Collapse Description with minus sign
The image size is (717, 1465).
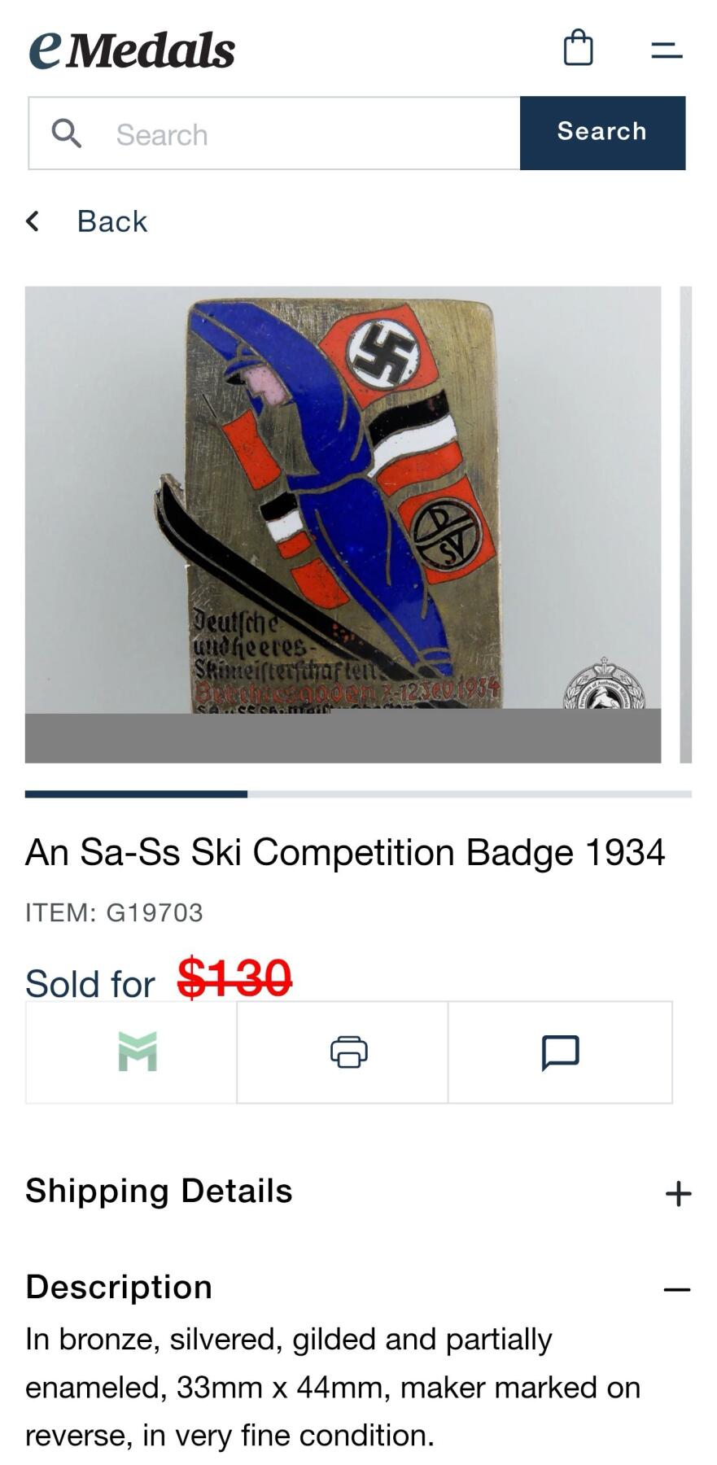pyautogui.click(x=676, y=1289)
